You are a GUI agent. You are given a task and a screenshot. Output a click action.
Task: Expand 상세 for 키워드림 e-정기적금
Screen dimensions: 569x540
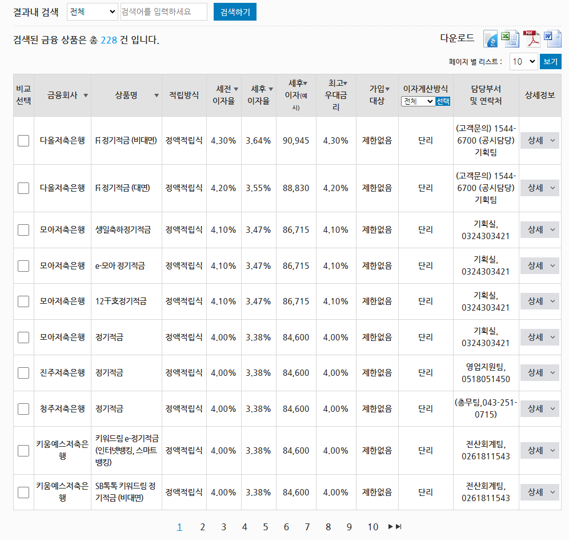[x=540, y=451]
